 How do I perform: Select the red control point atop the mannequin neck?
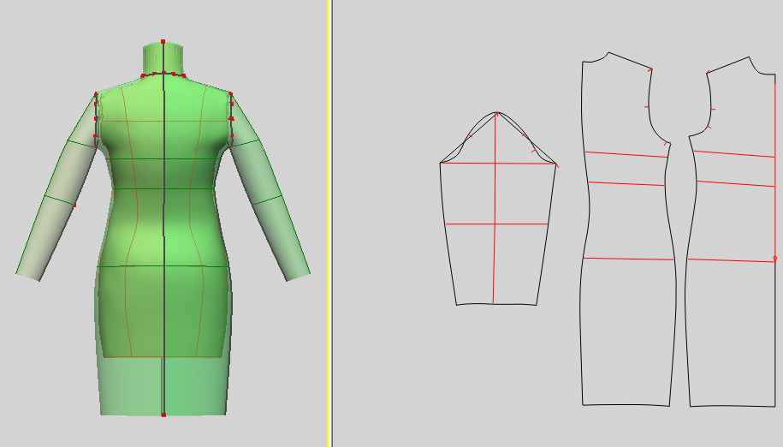click(163, 41)
